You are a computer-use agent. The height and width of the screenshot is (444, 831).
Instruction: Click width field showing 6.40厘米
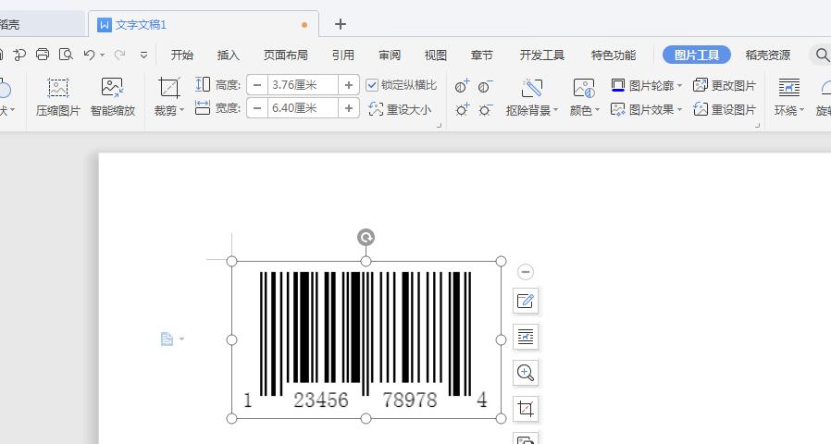pos(303,108)
